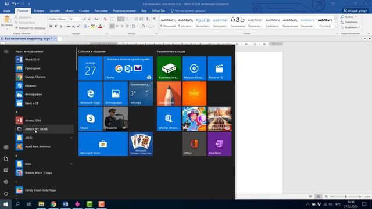Screen dimensions: 372x209
Task: Launch Bubble Witch 3 Saga from list
Action: (x=45, y=173)
